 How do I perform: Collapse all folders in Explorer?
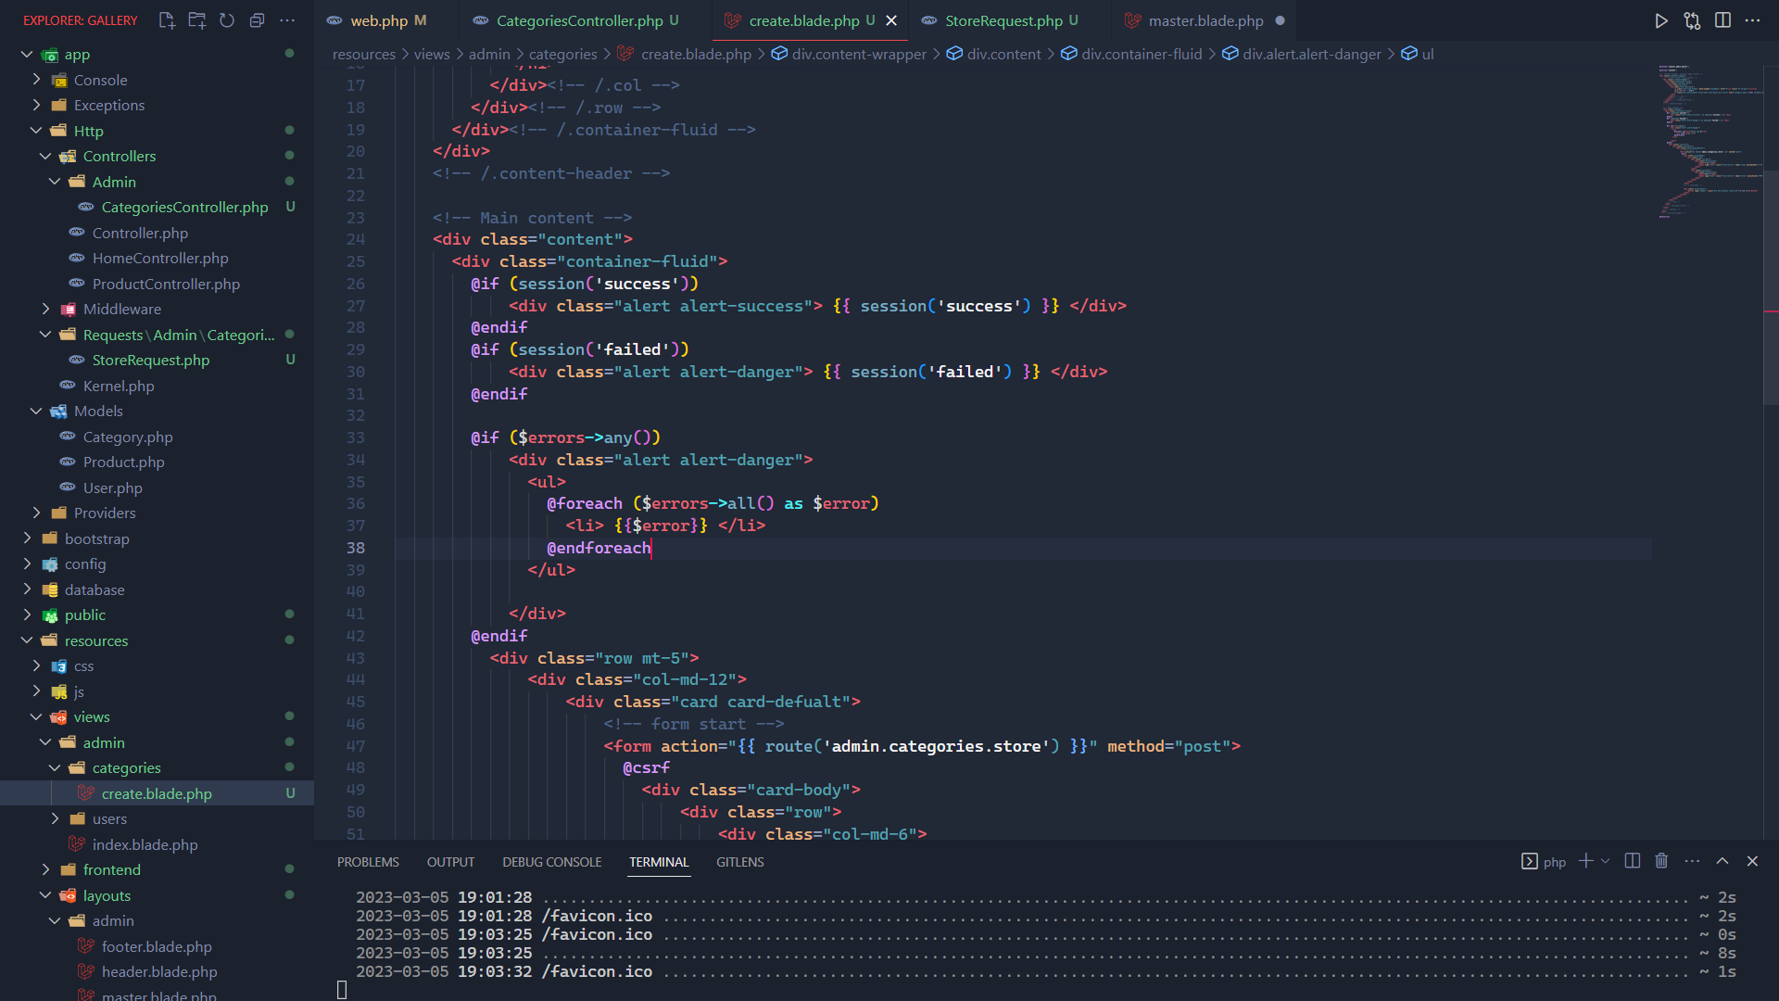(x=258, y=20)
